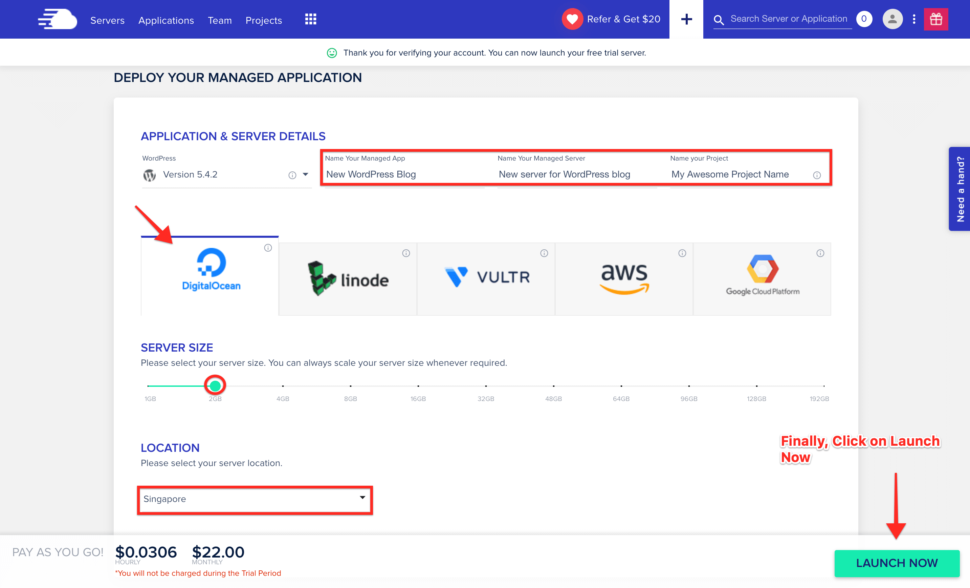Click the Google Cloud Platform info icon

pos(820,253)
